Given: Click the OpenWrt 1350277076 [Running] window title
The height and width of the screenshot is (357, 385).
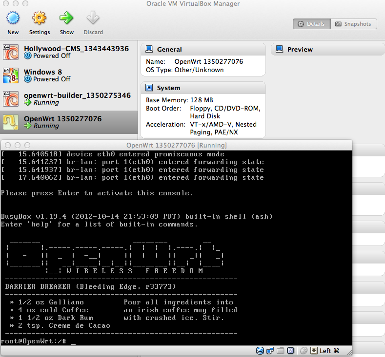Looking at the screenshot, I should pos(177,145).
